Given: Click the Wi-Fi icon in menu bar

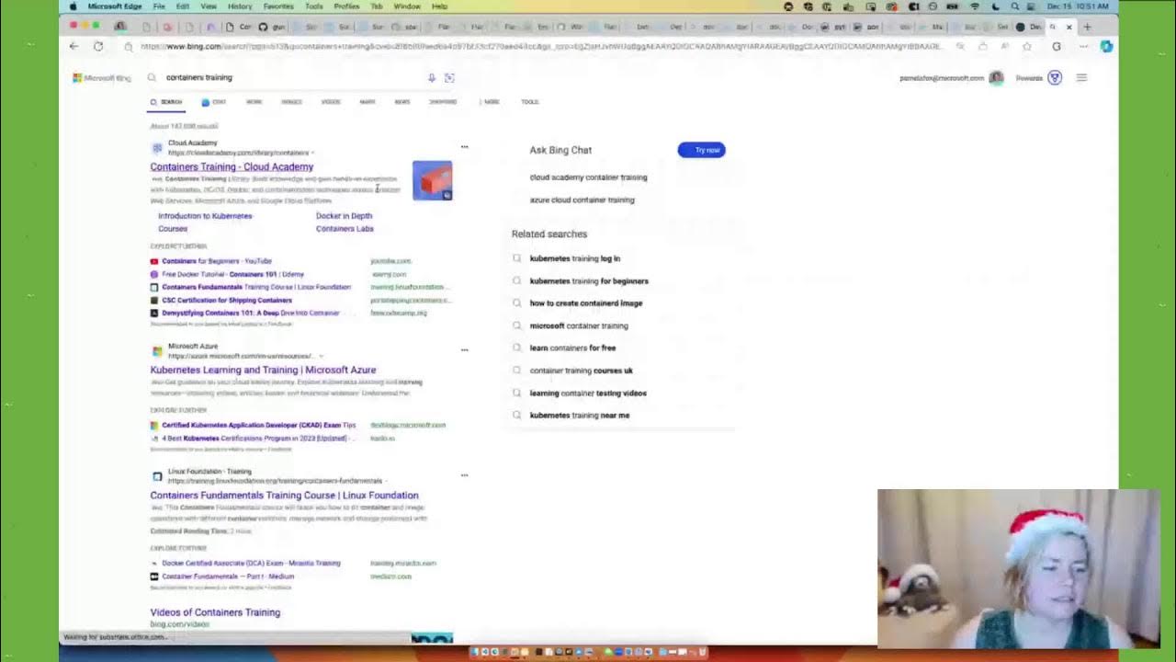Looking at the screenshot, I should (975, 6).
